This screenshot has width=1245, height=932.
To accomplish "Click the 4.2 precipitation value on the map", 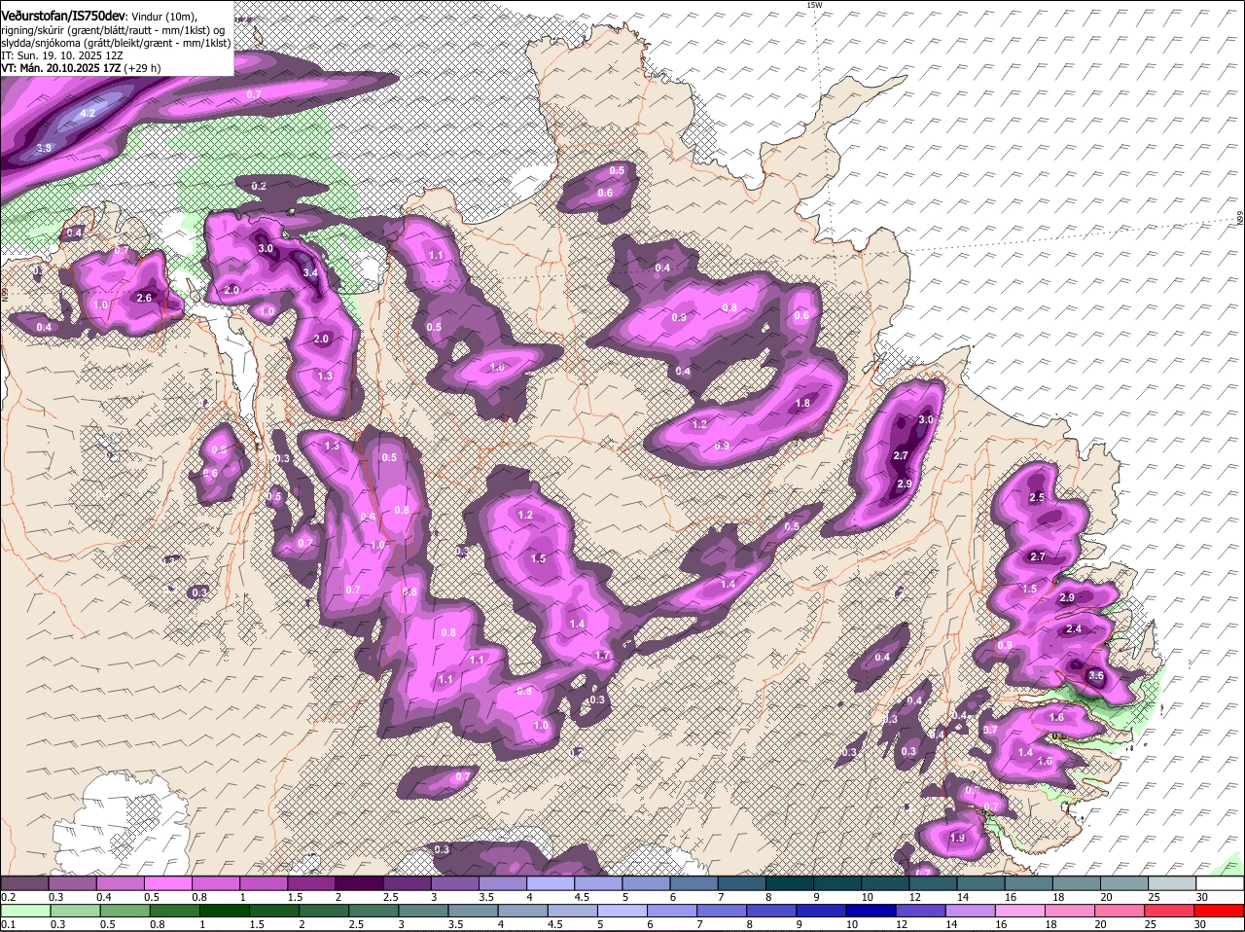I will [88, 113].
